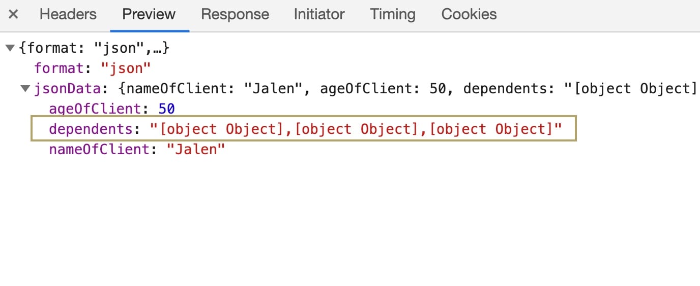Click the jsonData inline summary text
Viewport: 700px width, 286px height.
(x=408, y=89)
